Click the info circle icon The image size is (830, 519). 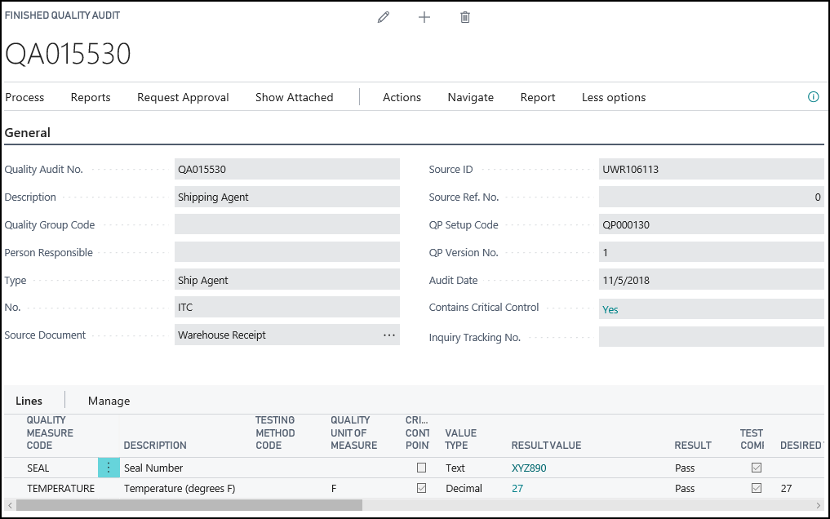tap(813, 97)
